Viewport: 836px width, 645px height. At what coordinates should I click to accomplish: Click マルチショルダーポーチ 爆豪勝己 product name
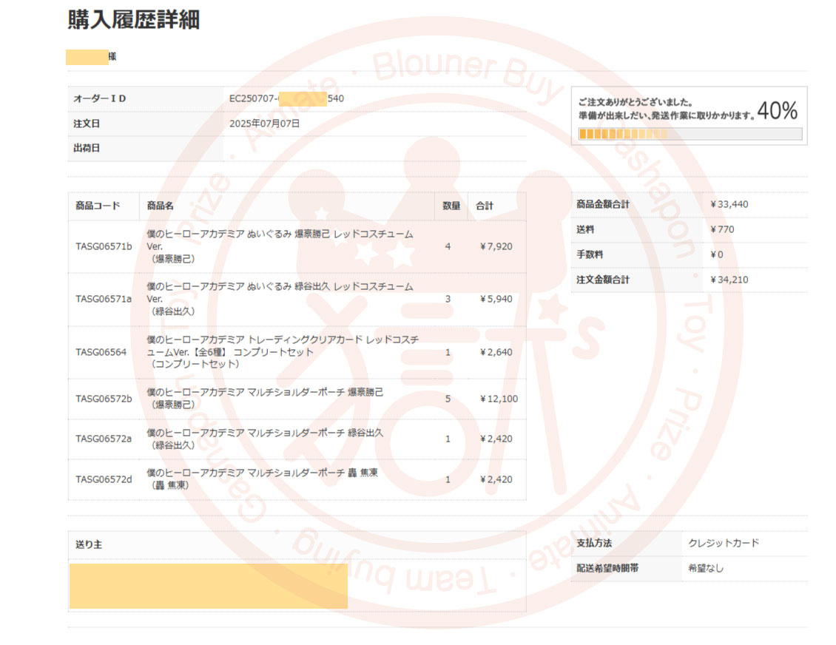265,398
